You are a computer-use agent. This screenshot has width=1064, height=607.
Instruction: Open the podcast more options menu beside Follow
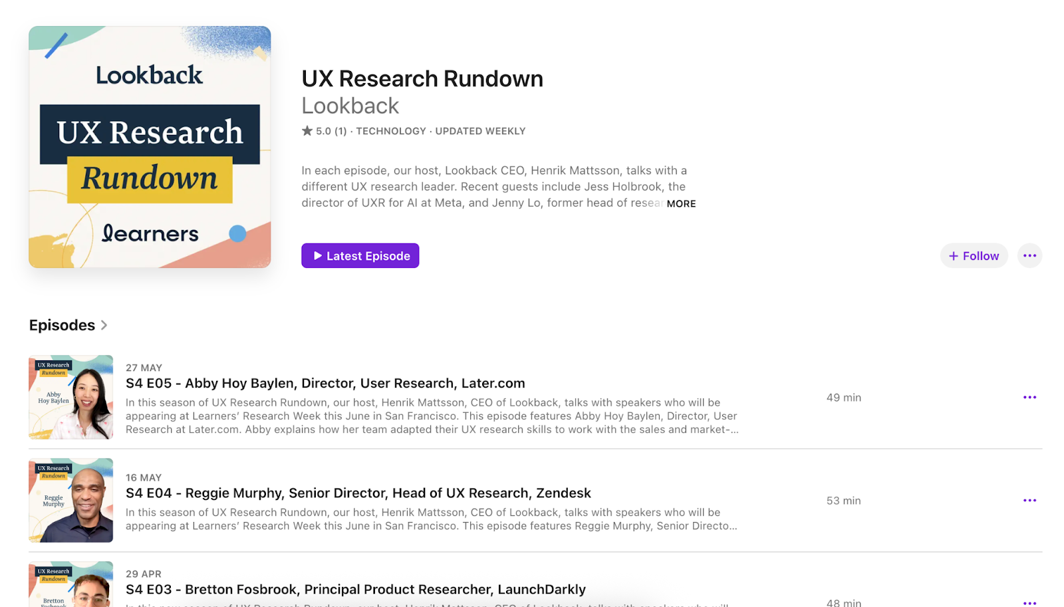tap(1029, 256)
